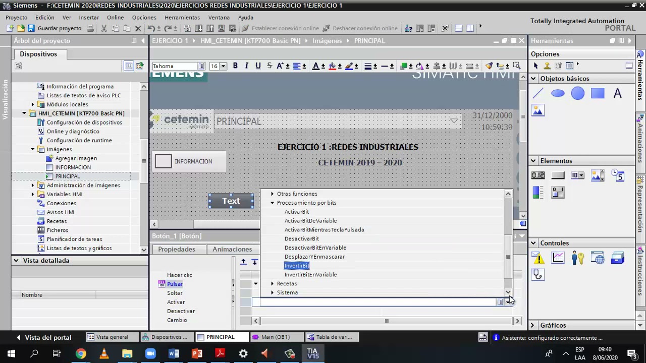Open the Edición menu
The image size is (646, 363).
pos(45,17)
